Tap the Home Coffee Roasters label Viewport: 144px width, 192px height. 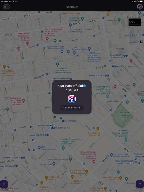[x=72, y=13]
